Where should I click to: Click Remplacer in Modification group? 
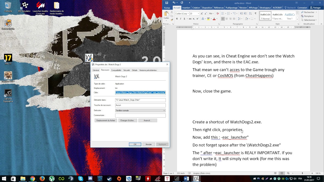click(307, 16)
